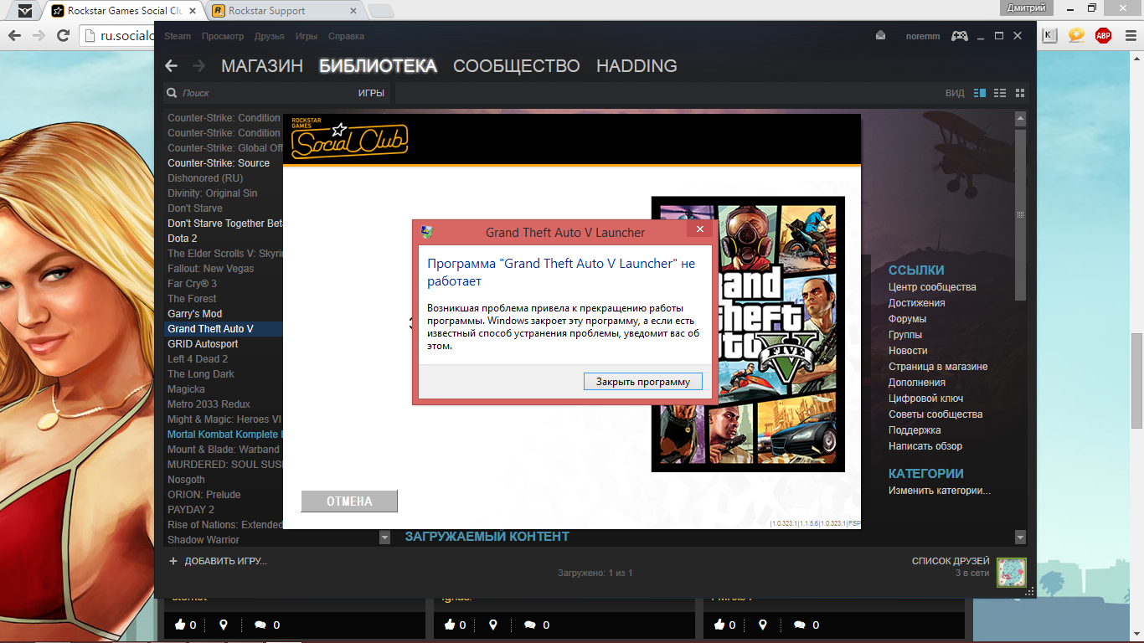Click the Изменить категории link
The image size is (1144, 643).
point(940,491)
